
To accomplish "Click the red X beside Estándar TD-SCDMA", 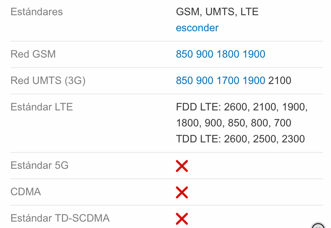I will pos(182,218).
